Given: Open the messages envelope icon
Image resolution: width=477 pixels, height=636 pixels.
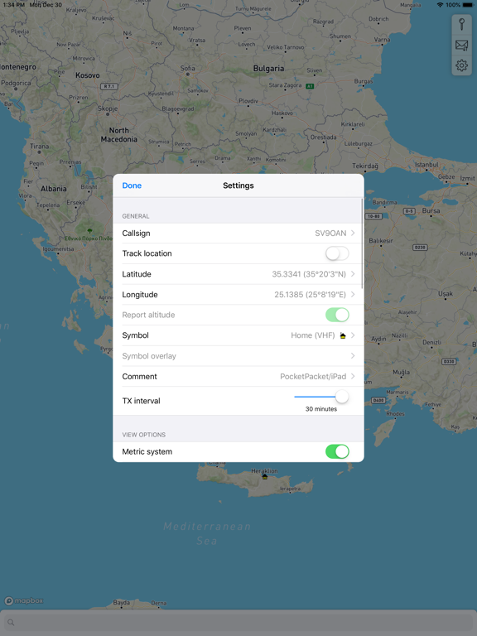Looking at the screenshot, I should click(x=461, y=45).
